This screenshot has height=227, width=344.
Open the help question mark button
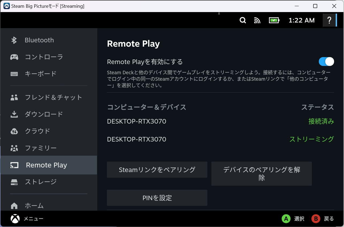pyautogui.click(x=330, y=20)
